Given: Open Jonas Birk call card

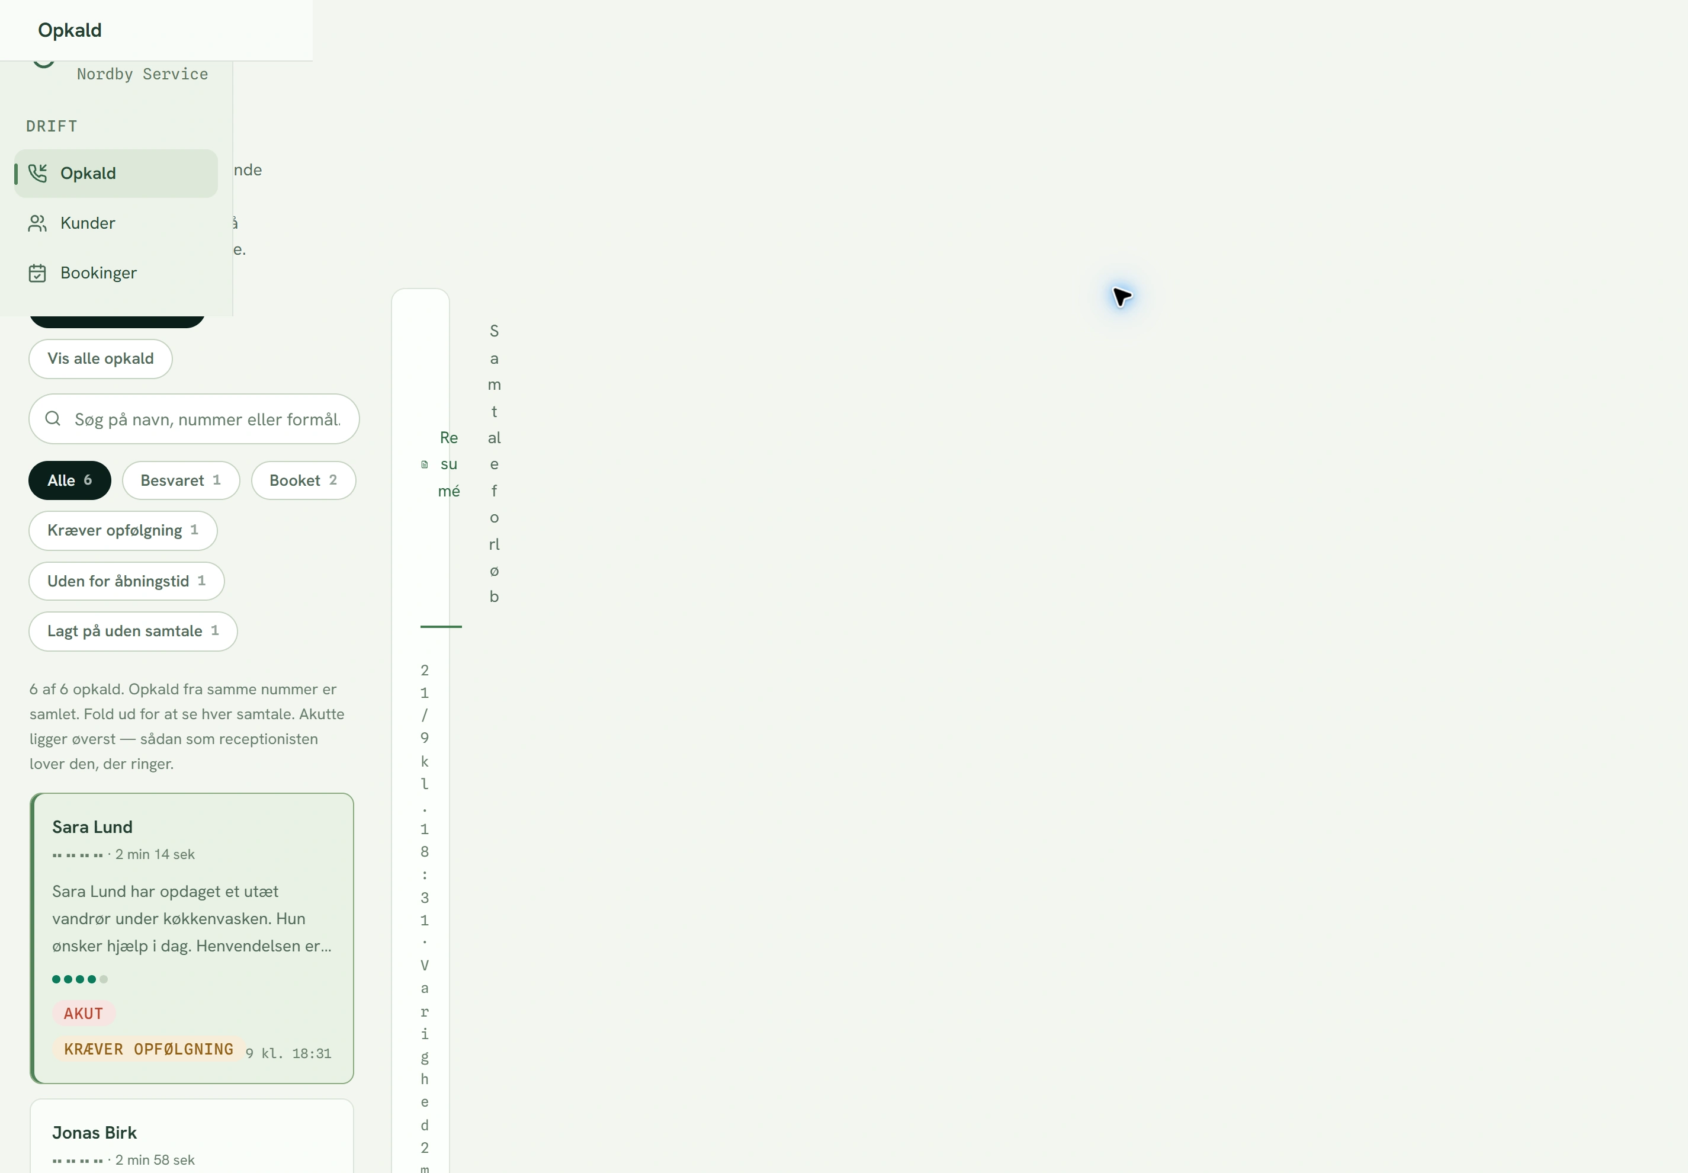Looking at the screenshot, I should click(192, 1136).
